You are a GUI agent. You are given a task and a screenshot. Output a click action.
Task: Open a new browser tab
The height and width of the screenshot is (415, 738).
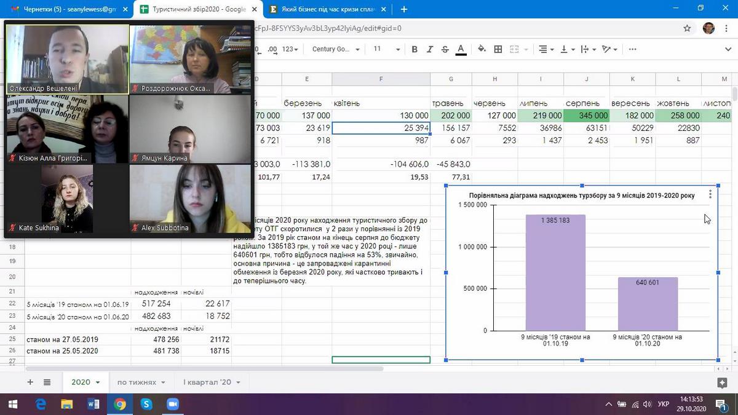(404, 9)
